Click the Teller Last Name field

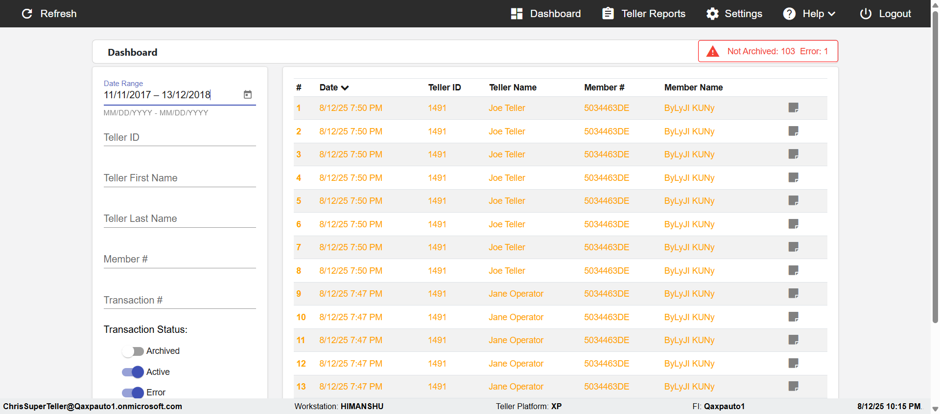(180, 218)
